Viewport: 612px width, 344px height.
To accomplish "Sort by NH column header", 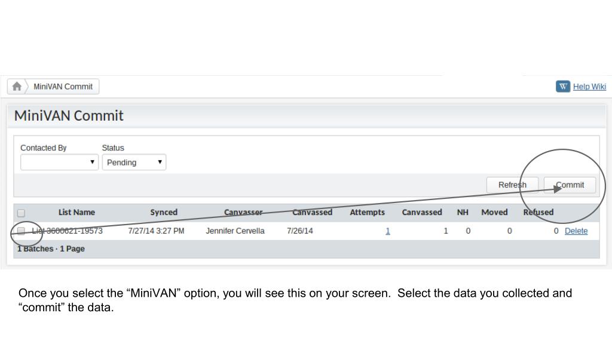I will pyautogui.click(x=463, y=212).
